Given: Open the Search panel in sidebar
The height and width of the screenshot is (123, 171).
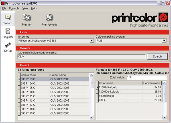Looking at the screenshot, I should click(8, 19).
